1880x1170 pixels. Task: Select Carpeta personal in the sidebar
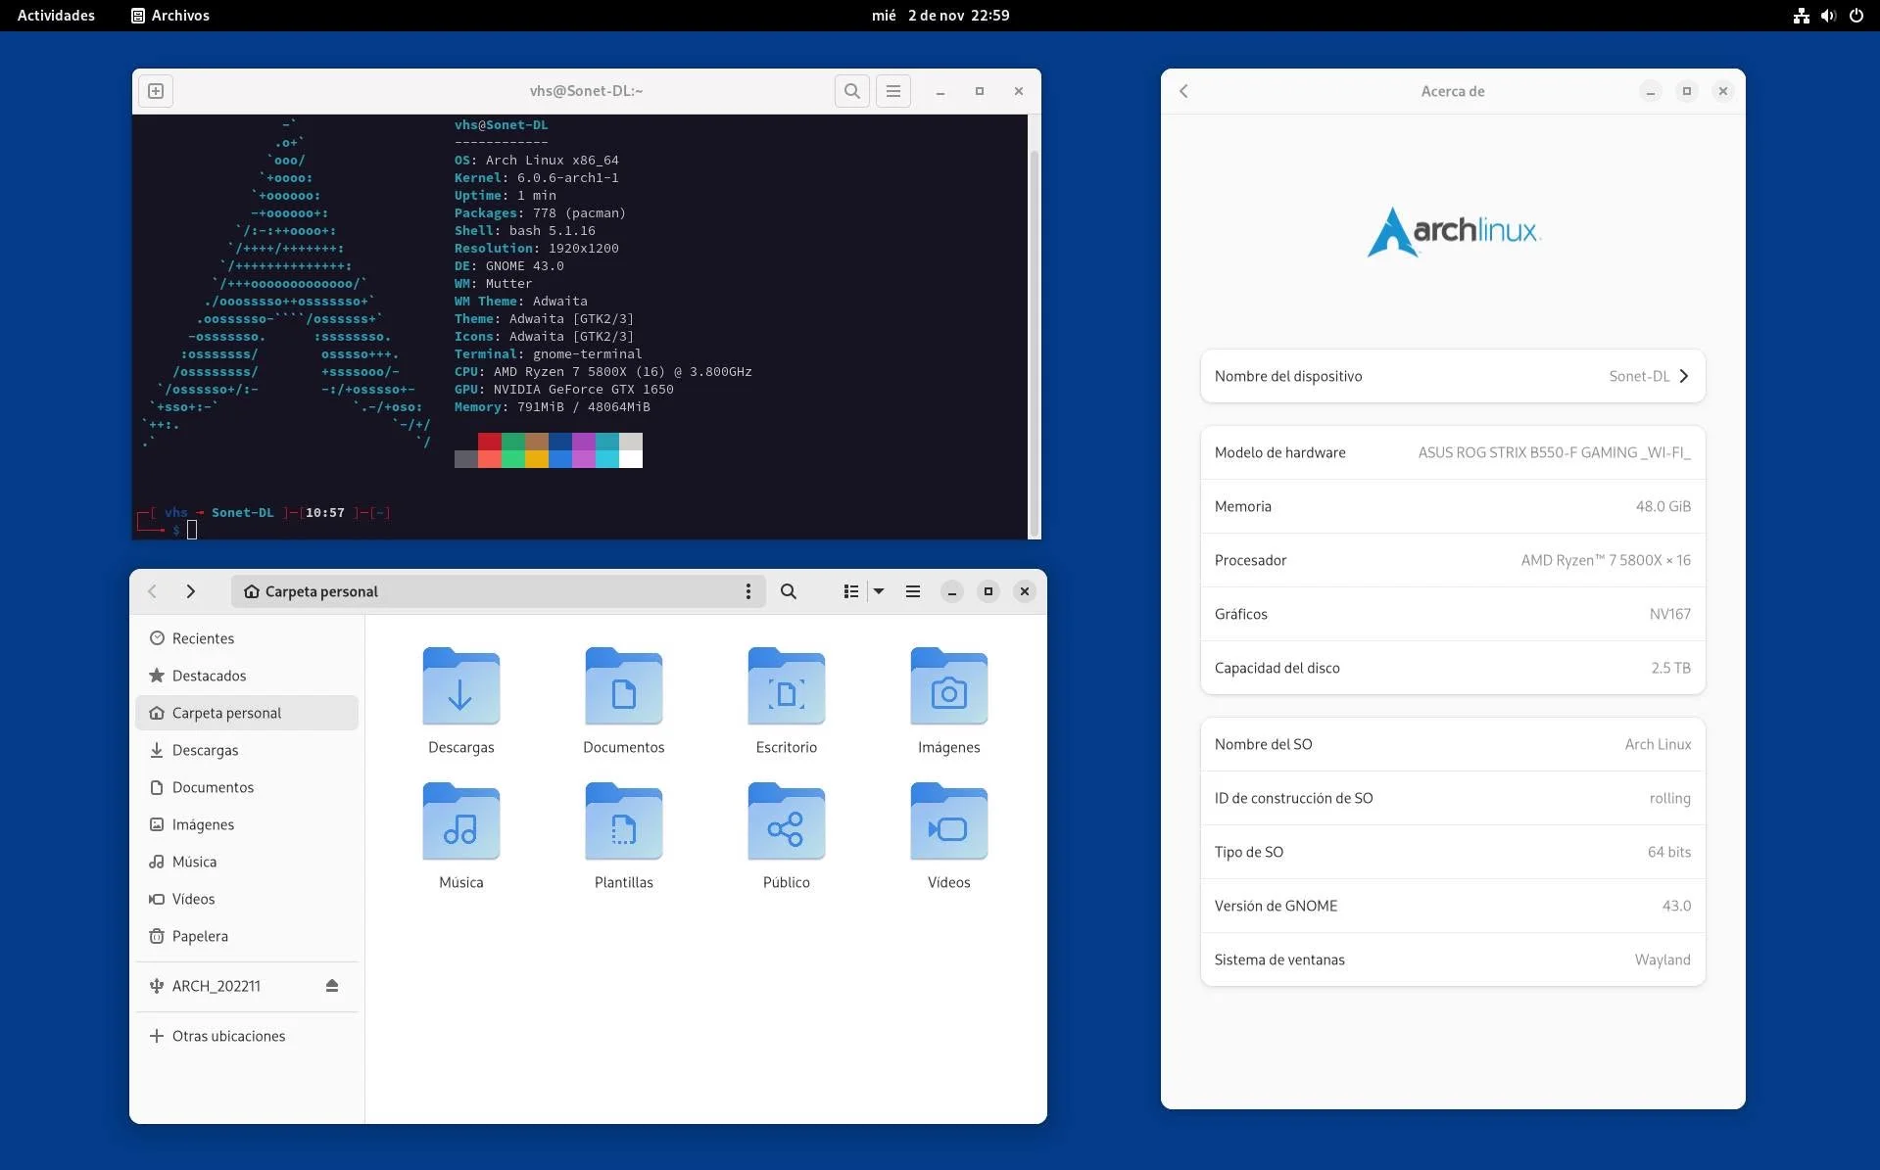[x=247, y=713]
